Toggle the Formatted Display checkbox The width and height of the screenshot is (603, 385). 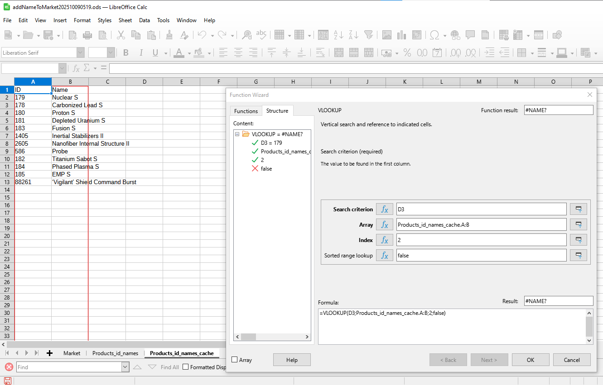pyautogui.click(x=185, y=367)
